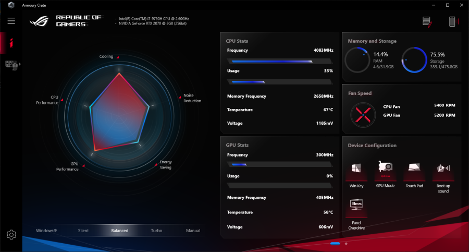Select the Balanced mode

(x=120, y=231)
